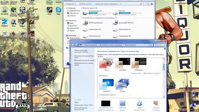Click Удалить или изменить программу in Explorer toolbar

pyautogui.click(x=106, y=4)
